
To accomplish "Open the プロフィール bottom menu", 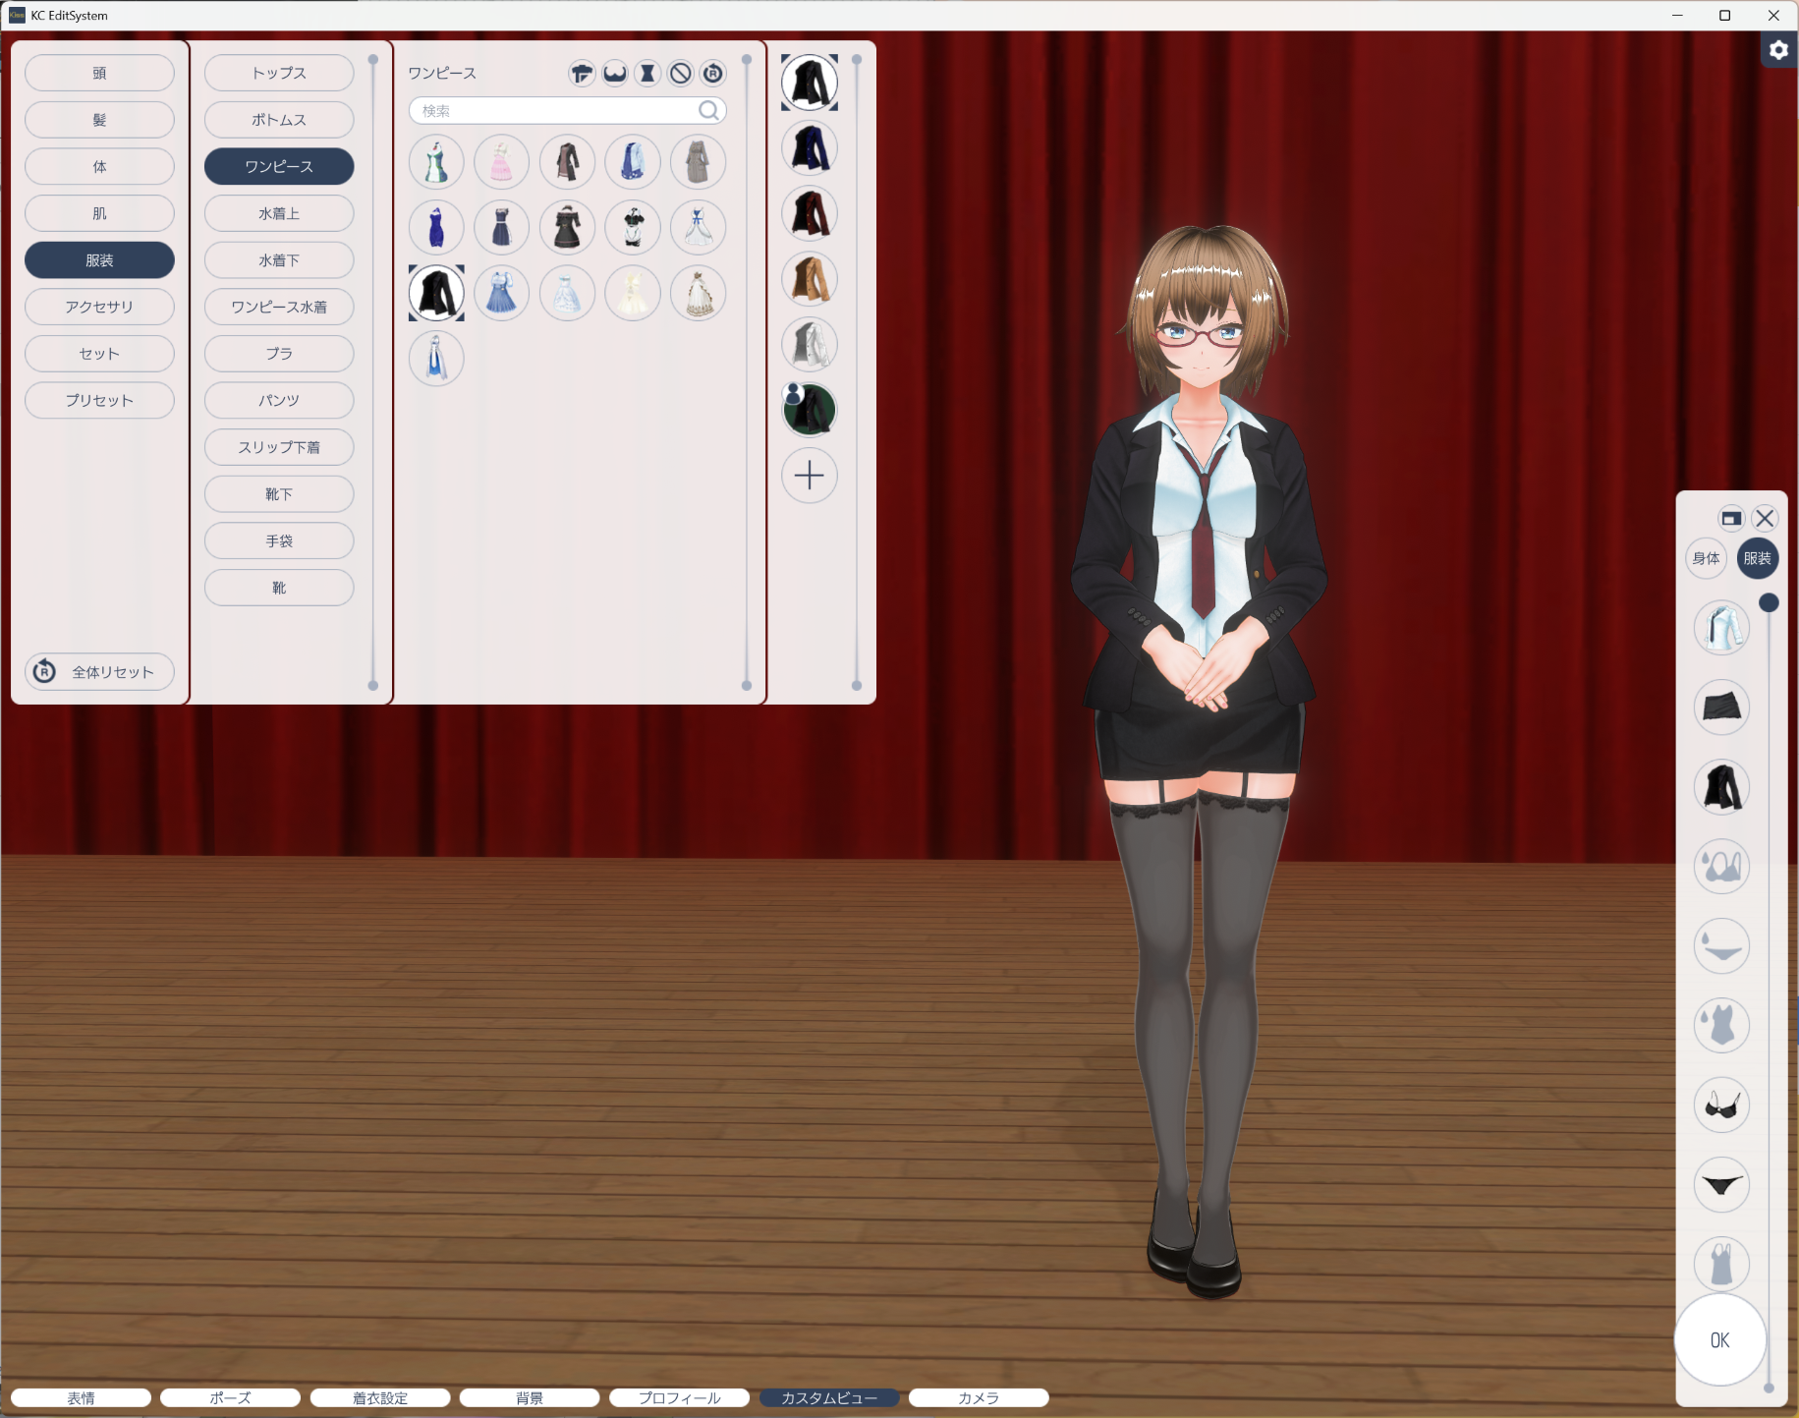I will tap(680, 1397).
